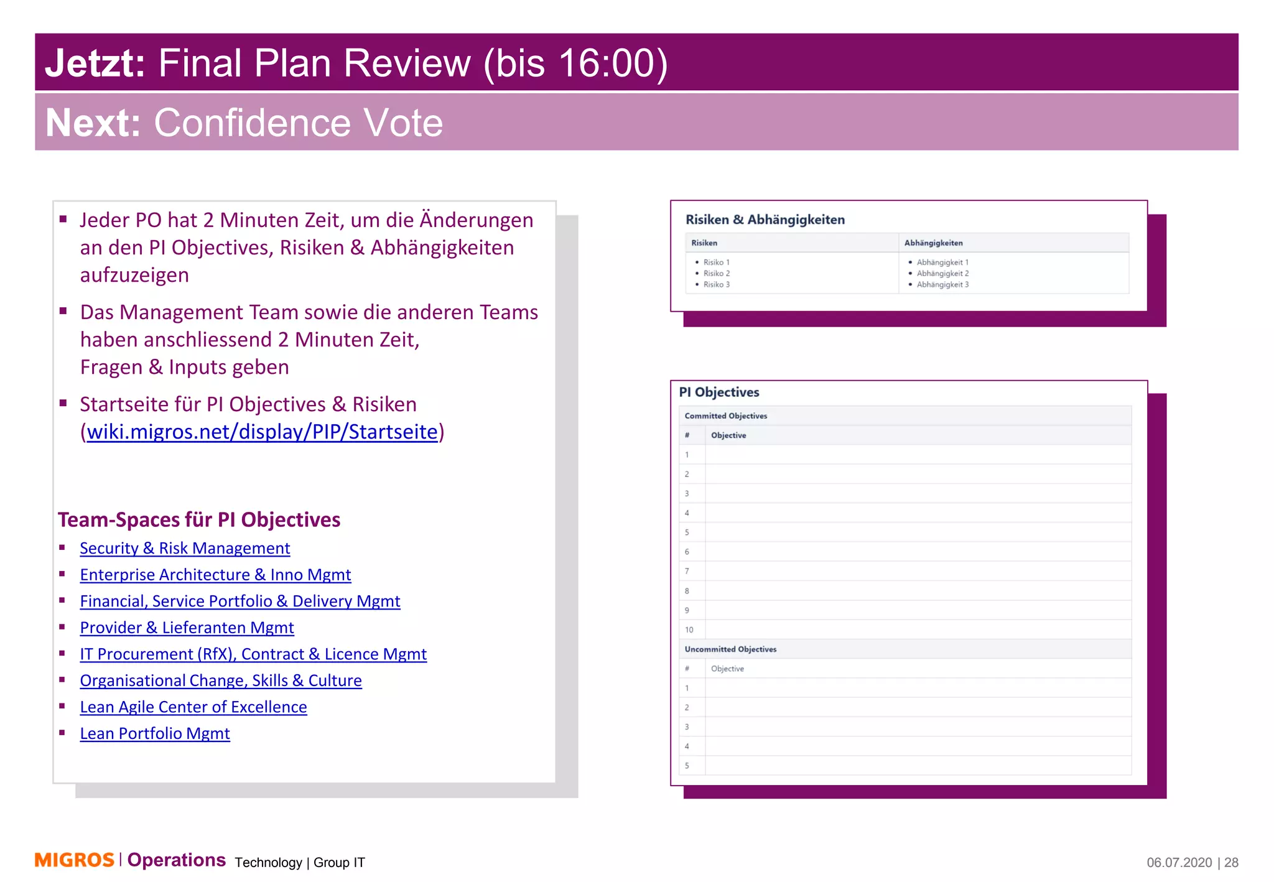This screenshot has width=1274, height=882.
Task: Select the 'Abhängigkeit 3' list entry
Action: coord(942,285)
